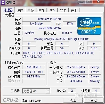Click the 修订 value E1/L1
The width and height of the screenshot is (105, 104).
(x=94, y=48)
